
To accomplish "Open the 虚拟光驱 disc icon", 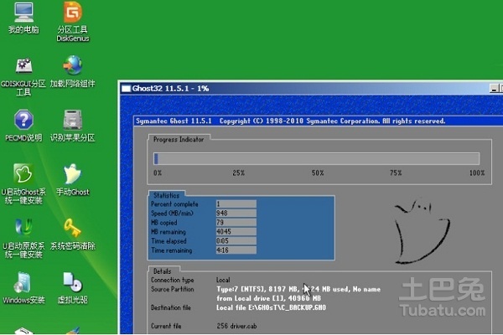I will tap(72, 288).
